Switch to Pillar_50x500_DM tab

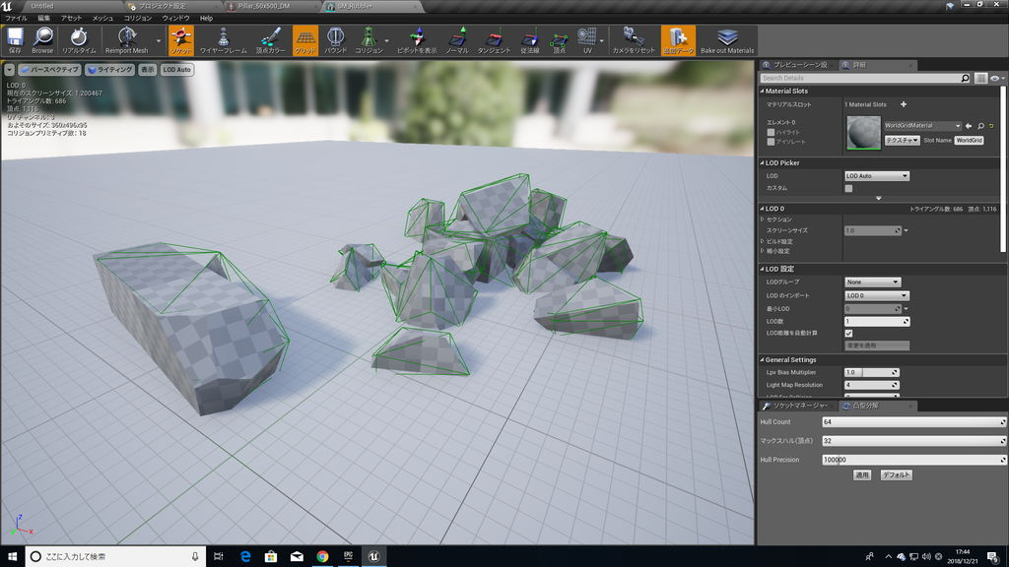pyautogui.click(x=270, y=6)
